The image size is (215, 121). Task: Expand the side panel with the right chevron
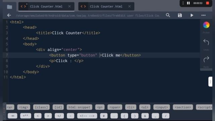pyautogui.click(x=210, y=82)
